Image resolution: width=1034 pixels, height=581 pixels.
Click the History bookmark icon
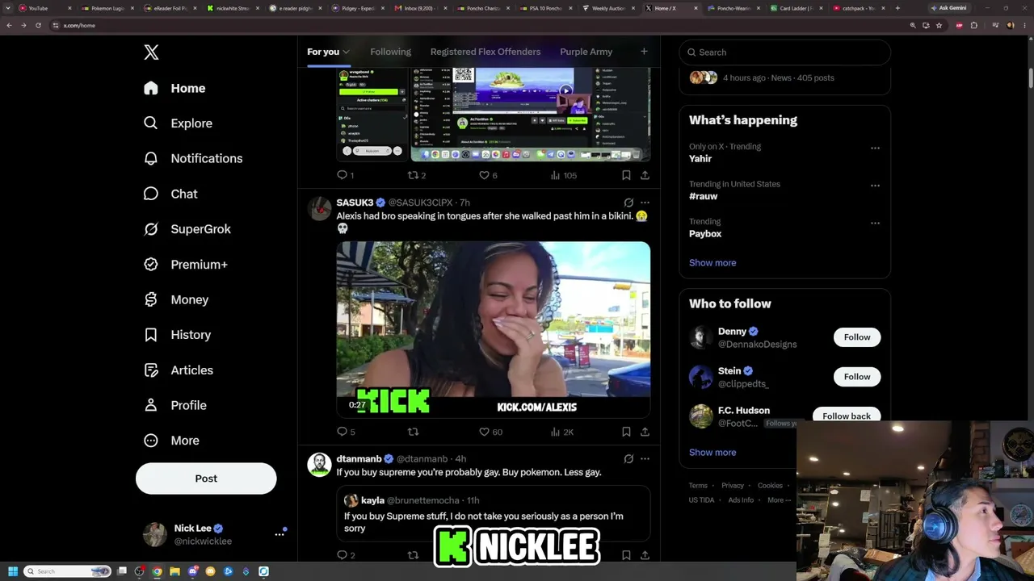[x=151, y=335]
